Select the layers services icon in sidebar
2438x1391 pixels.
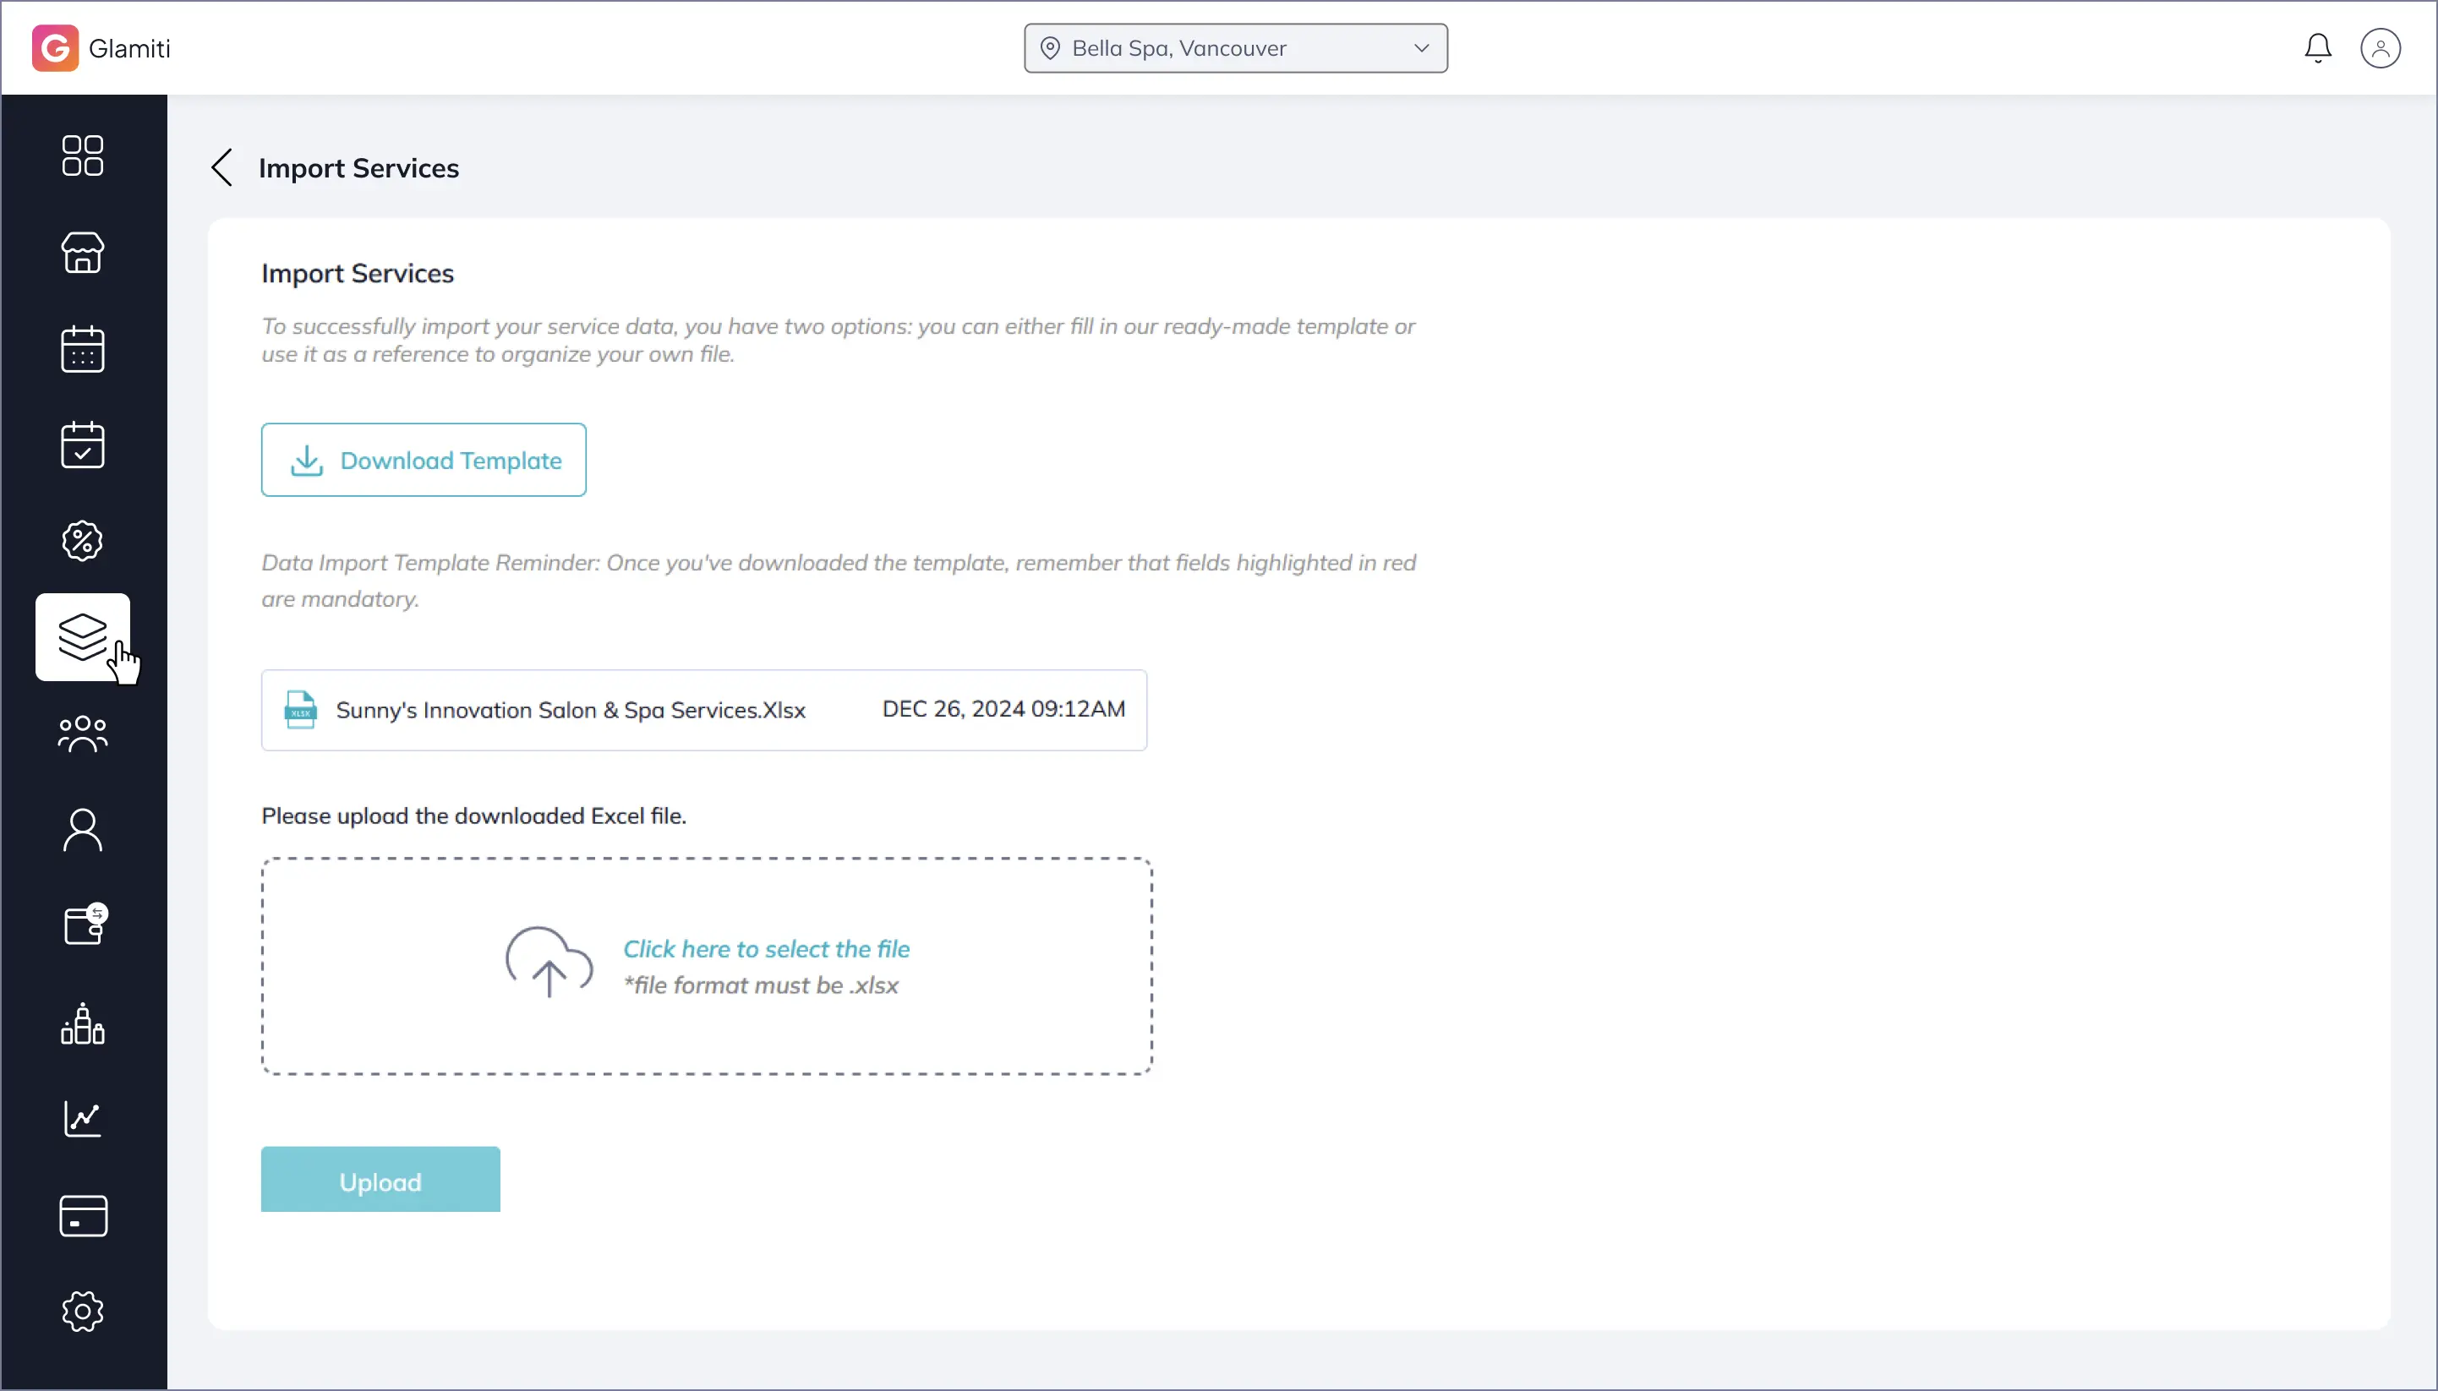82,637
